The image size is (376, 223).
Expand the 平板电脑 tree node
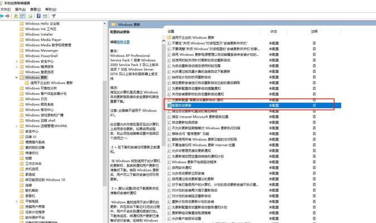click(16, 201)
